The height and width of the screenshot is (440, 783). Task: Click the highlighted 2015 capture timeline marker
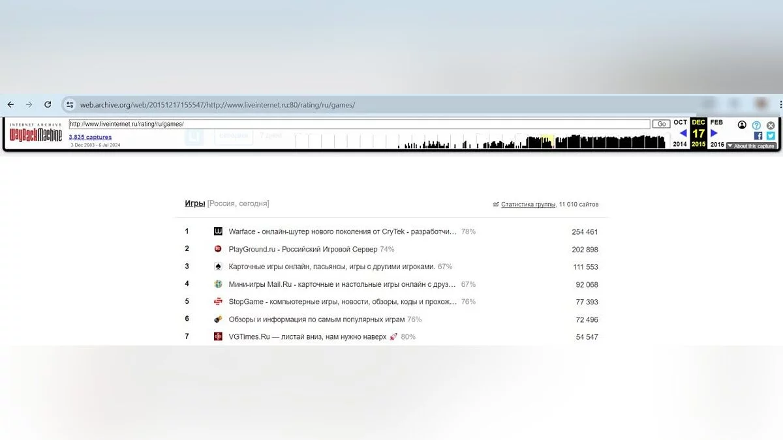tap(547, 141)
